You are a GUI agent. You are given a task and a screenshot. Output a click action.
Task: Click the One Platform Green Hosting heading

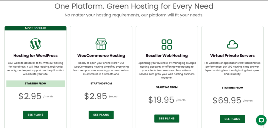tap(134, 6)
